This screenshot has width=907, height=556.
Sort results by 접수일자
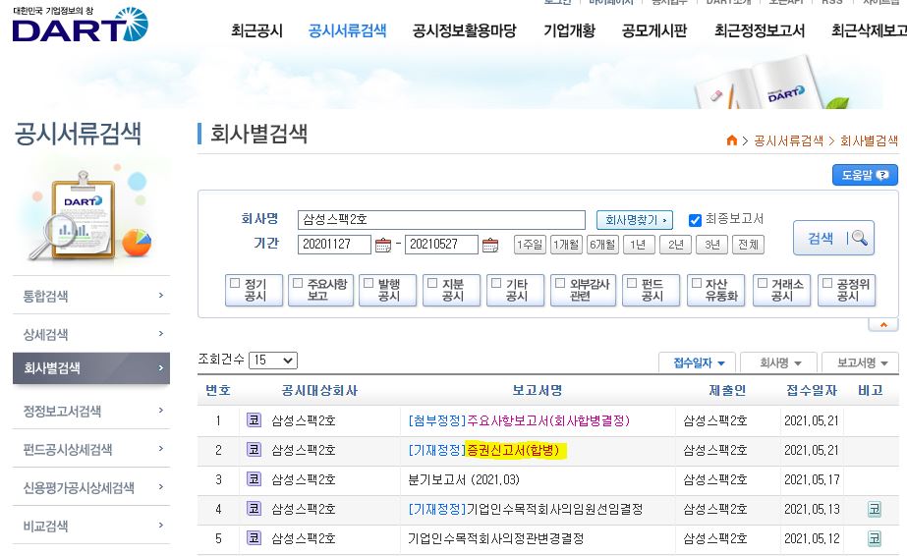pos(698,362)
